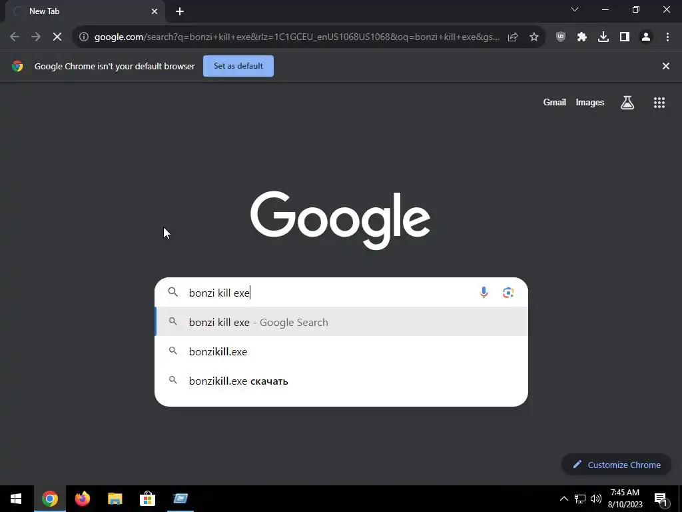
Task: View site information icon in address bar
Action: tap(83, 37)
